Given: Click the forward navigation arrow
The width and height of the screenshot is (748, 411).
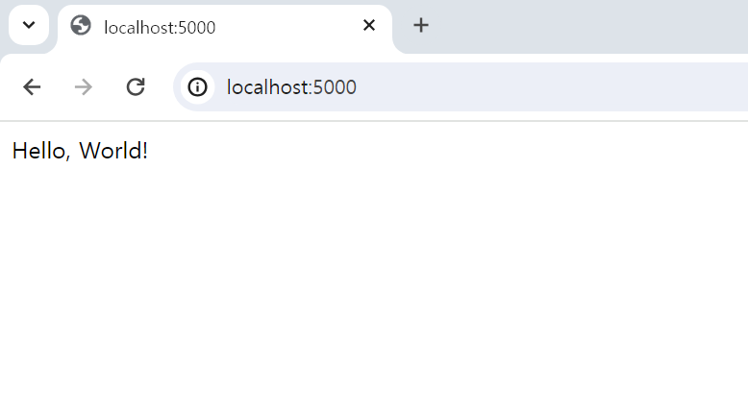Looking at the screenshot, I should point(84,87).
